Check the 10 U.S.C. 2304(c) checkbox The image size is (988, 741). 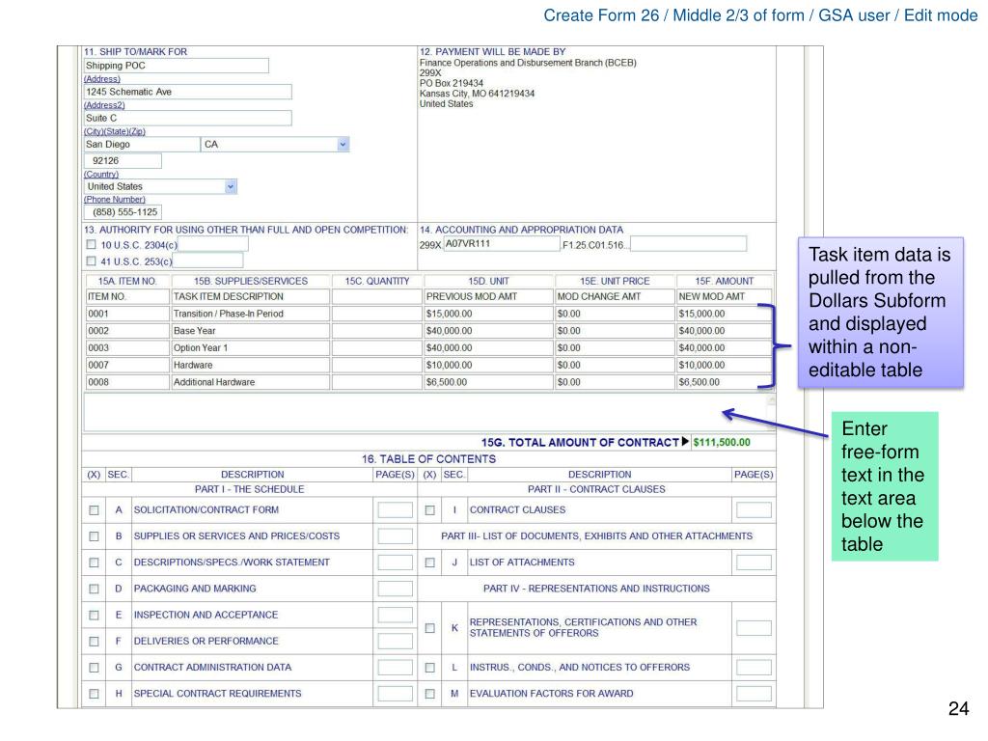(x=92, y=244)
